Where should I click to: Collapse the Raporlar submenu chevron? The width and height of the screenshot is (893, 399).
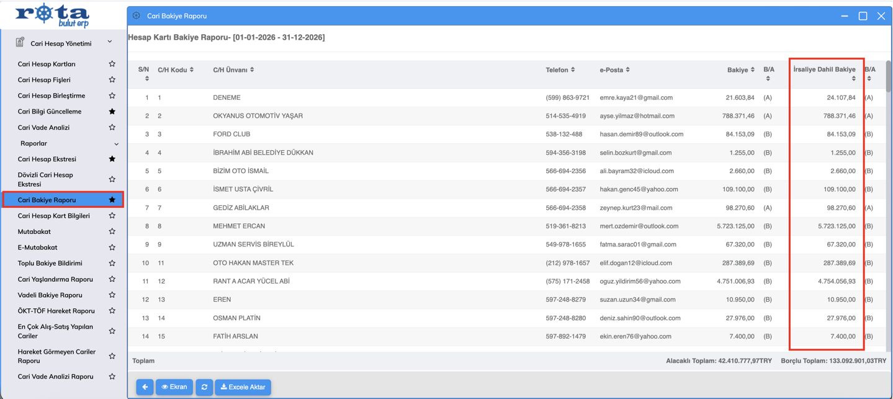tap(116, 144)
